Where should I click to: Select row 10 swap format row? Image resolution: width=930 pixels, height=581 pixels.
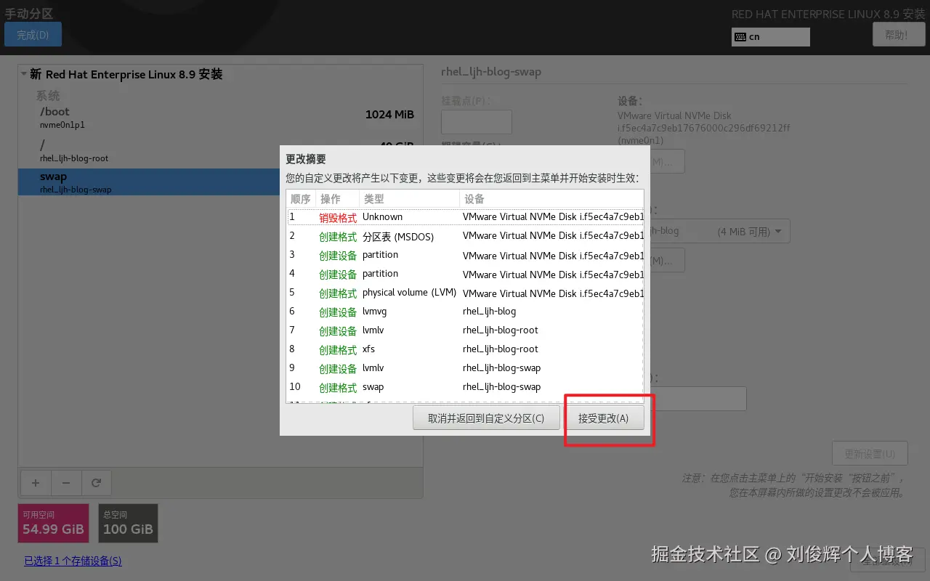465,387
